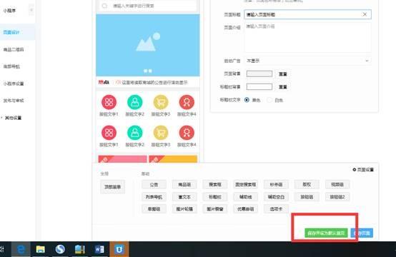The image size is (396, 257).
Task: Collapse the 小程序 sidebar with arrow toggle
Action: click(x=31, y=10)
